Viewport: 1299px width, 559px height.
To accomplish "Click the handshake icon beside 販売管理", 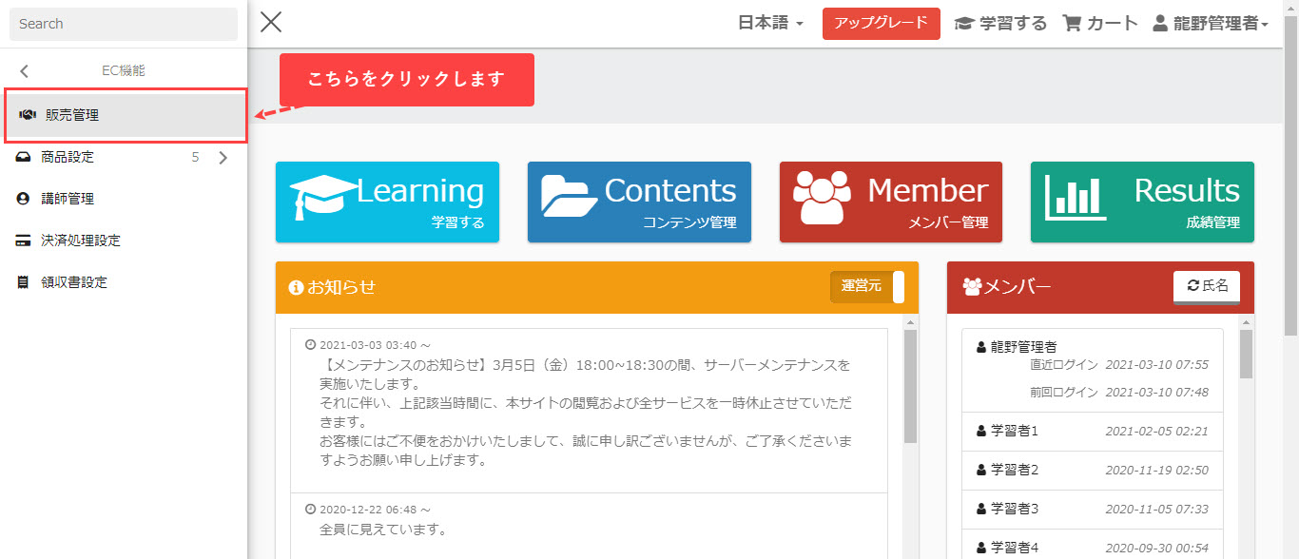I will coord(28,115).
